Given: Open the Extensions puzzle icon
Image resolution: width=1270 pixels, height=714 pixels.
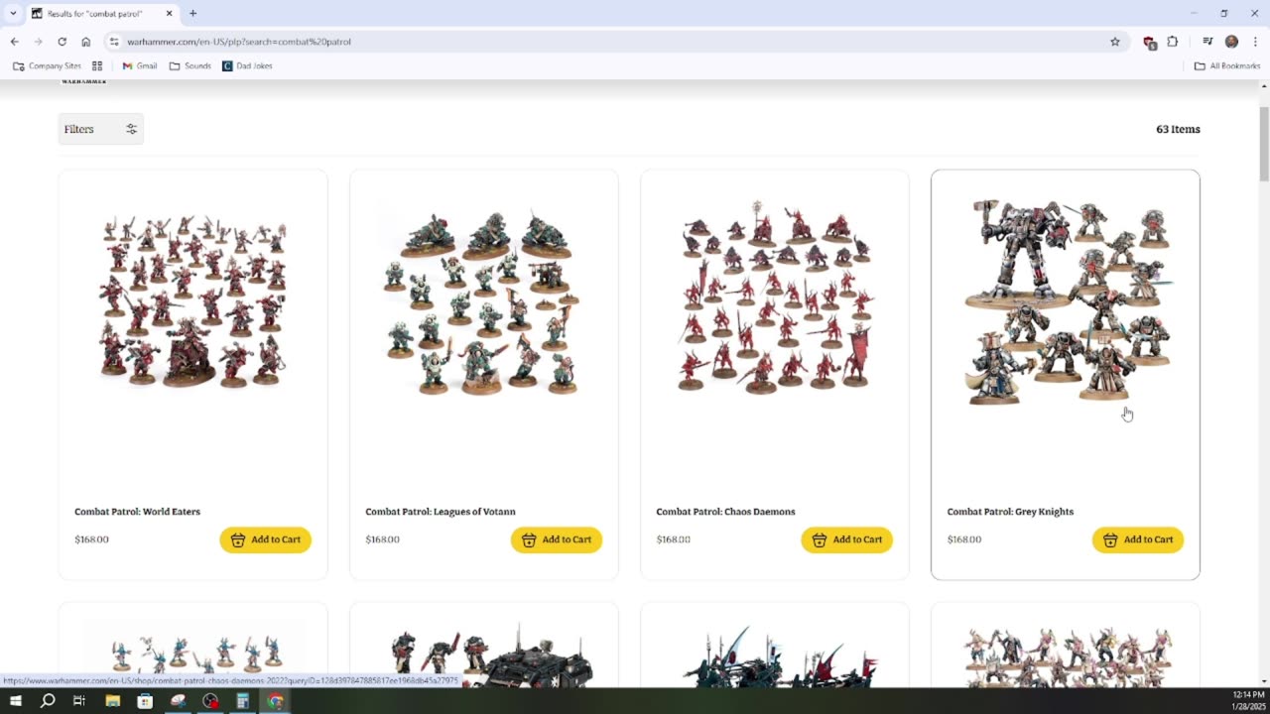Looking at the screenshot, I should [x=1173, y=42].
